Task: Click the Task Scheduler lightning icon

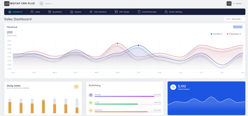Action: (91, 12)
